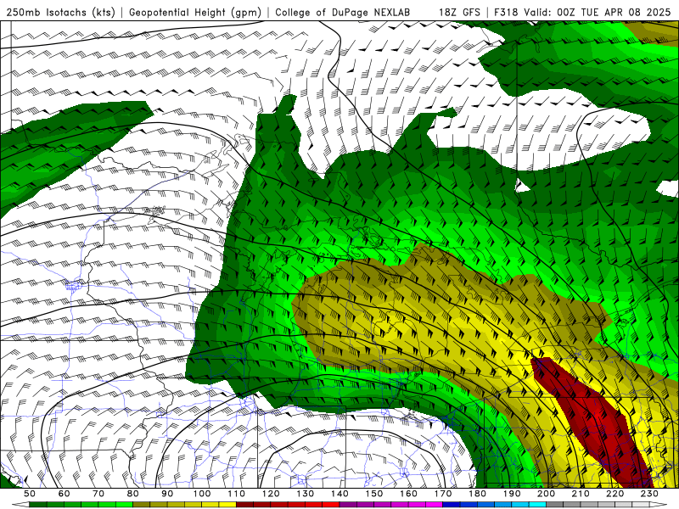The image size is (679, 509).
Task: Click the 110 value on the legend
Action: [x=237, y=494]
